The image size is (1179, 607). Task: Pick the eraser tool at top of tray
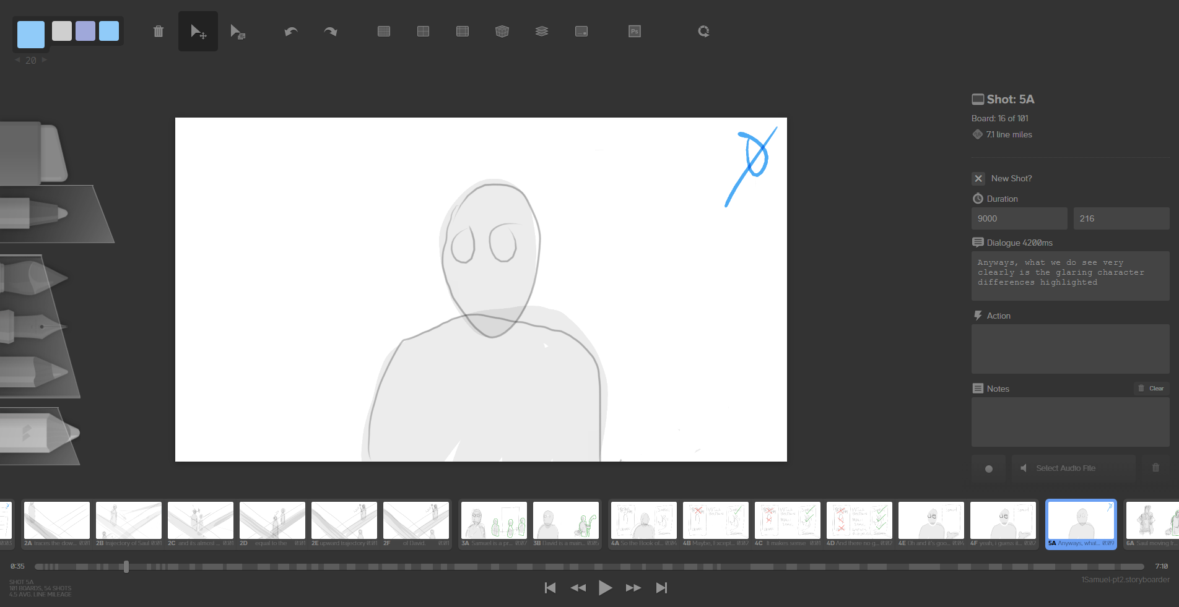[34, 153]
